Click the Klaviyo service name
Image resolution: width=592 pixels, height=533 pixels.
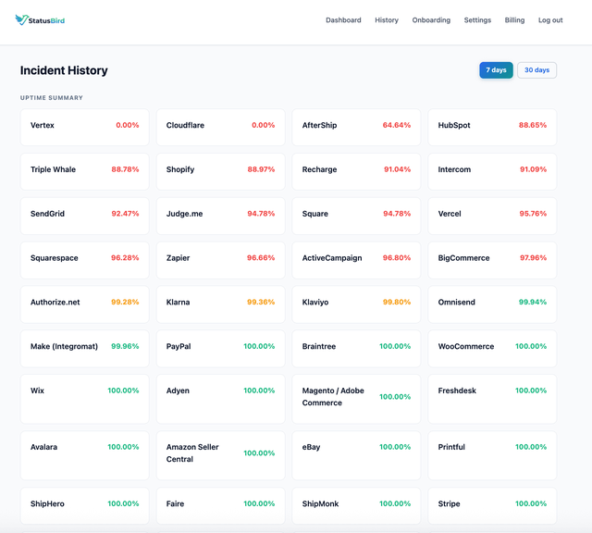tap(315, 302)
